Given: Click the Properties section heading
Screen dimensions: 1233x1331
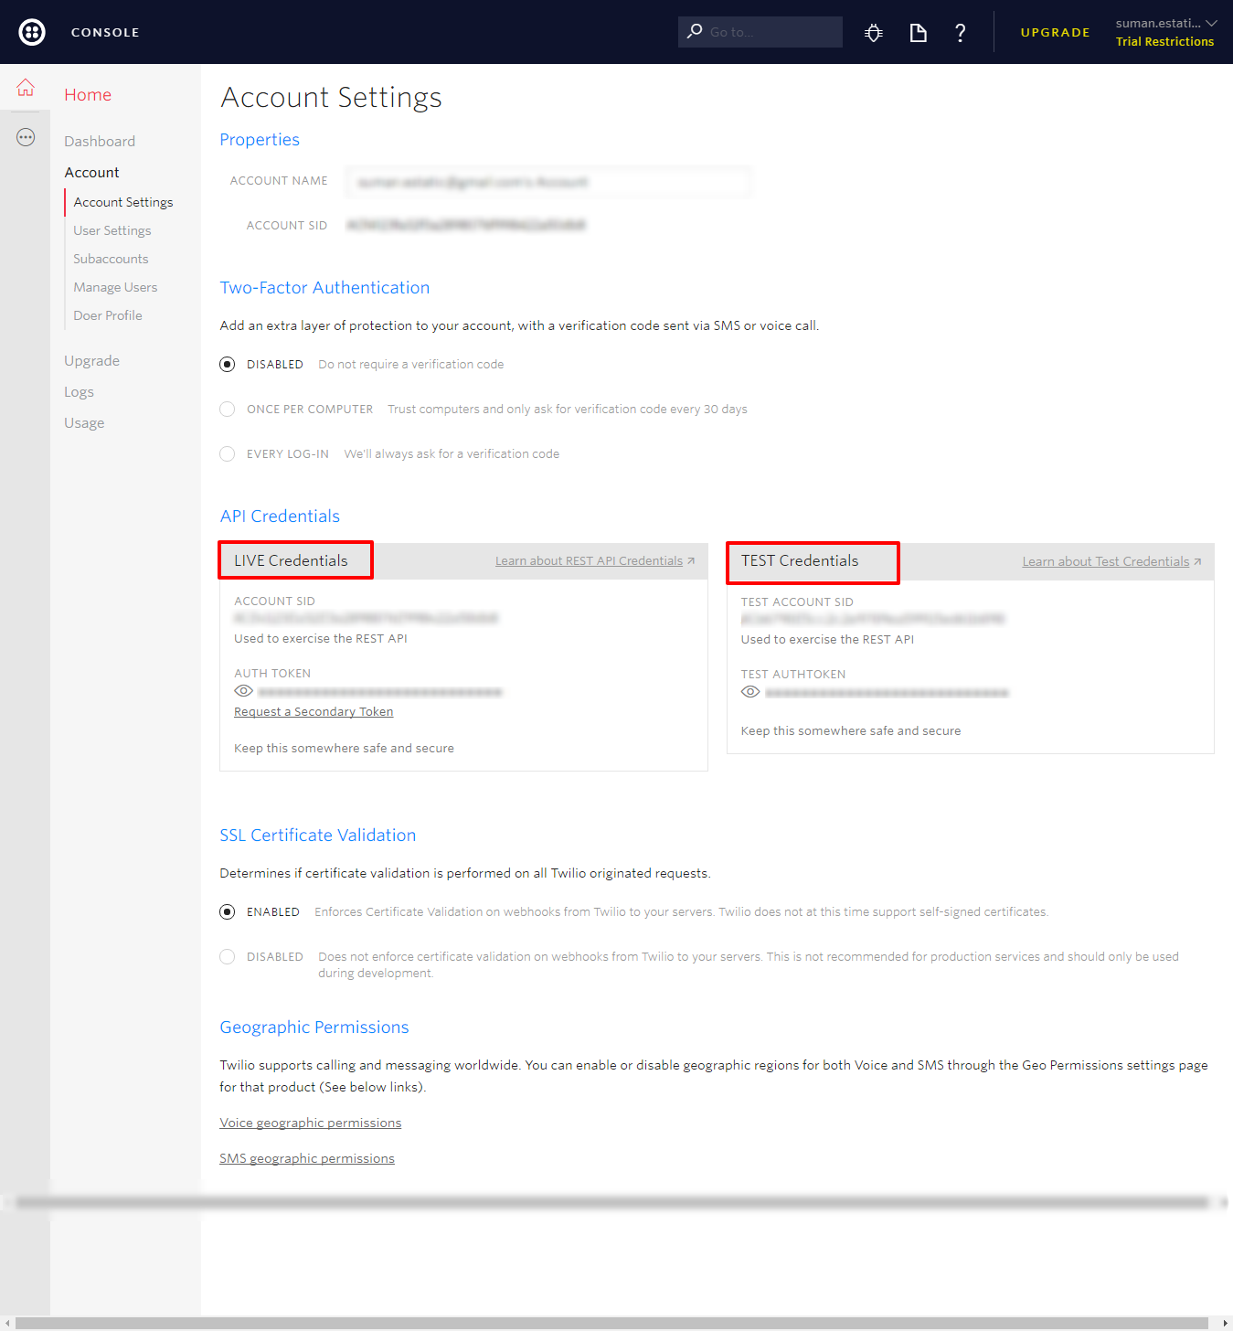Looking at the screenshot, I should [x=260, y=140].
